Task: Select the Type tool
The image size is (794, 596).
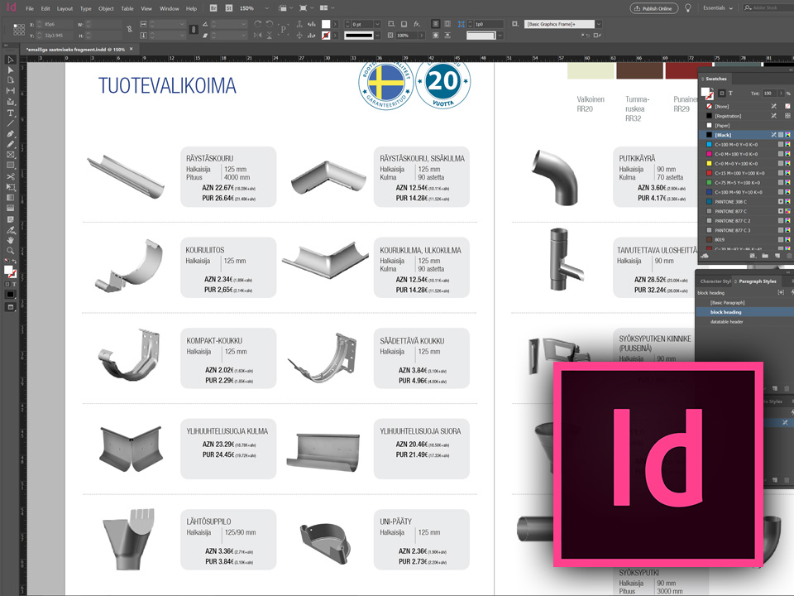Action: 10,113
